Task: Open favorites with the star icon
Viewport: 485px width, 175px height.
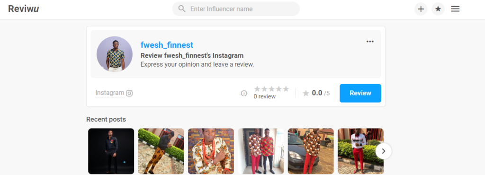Action: pos(438,9)
